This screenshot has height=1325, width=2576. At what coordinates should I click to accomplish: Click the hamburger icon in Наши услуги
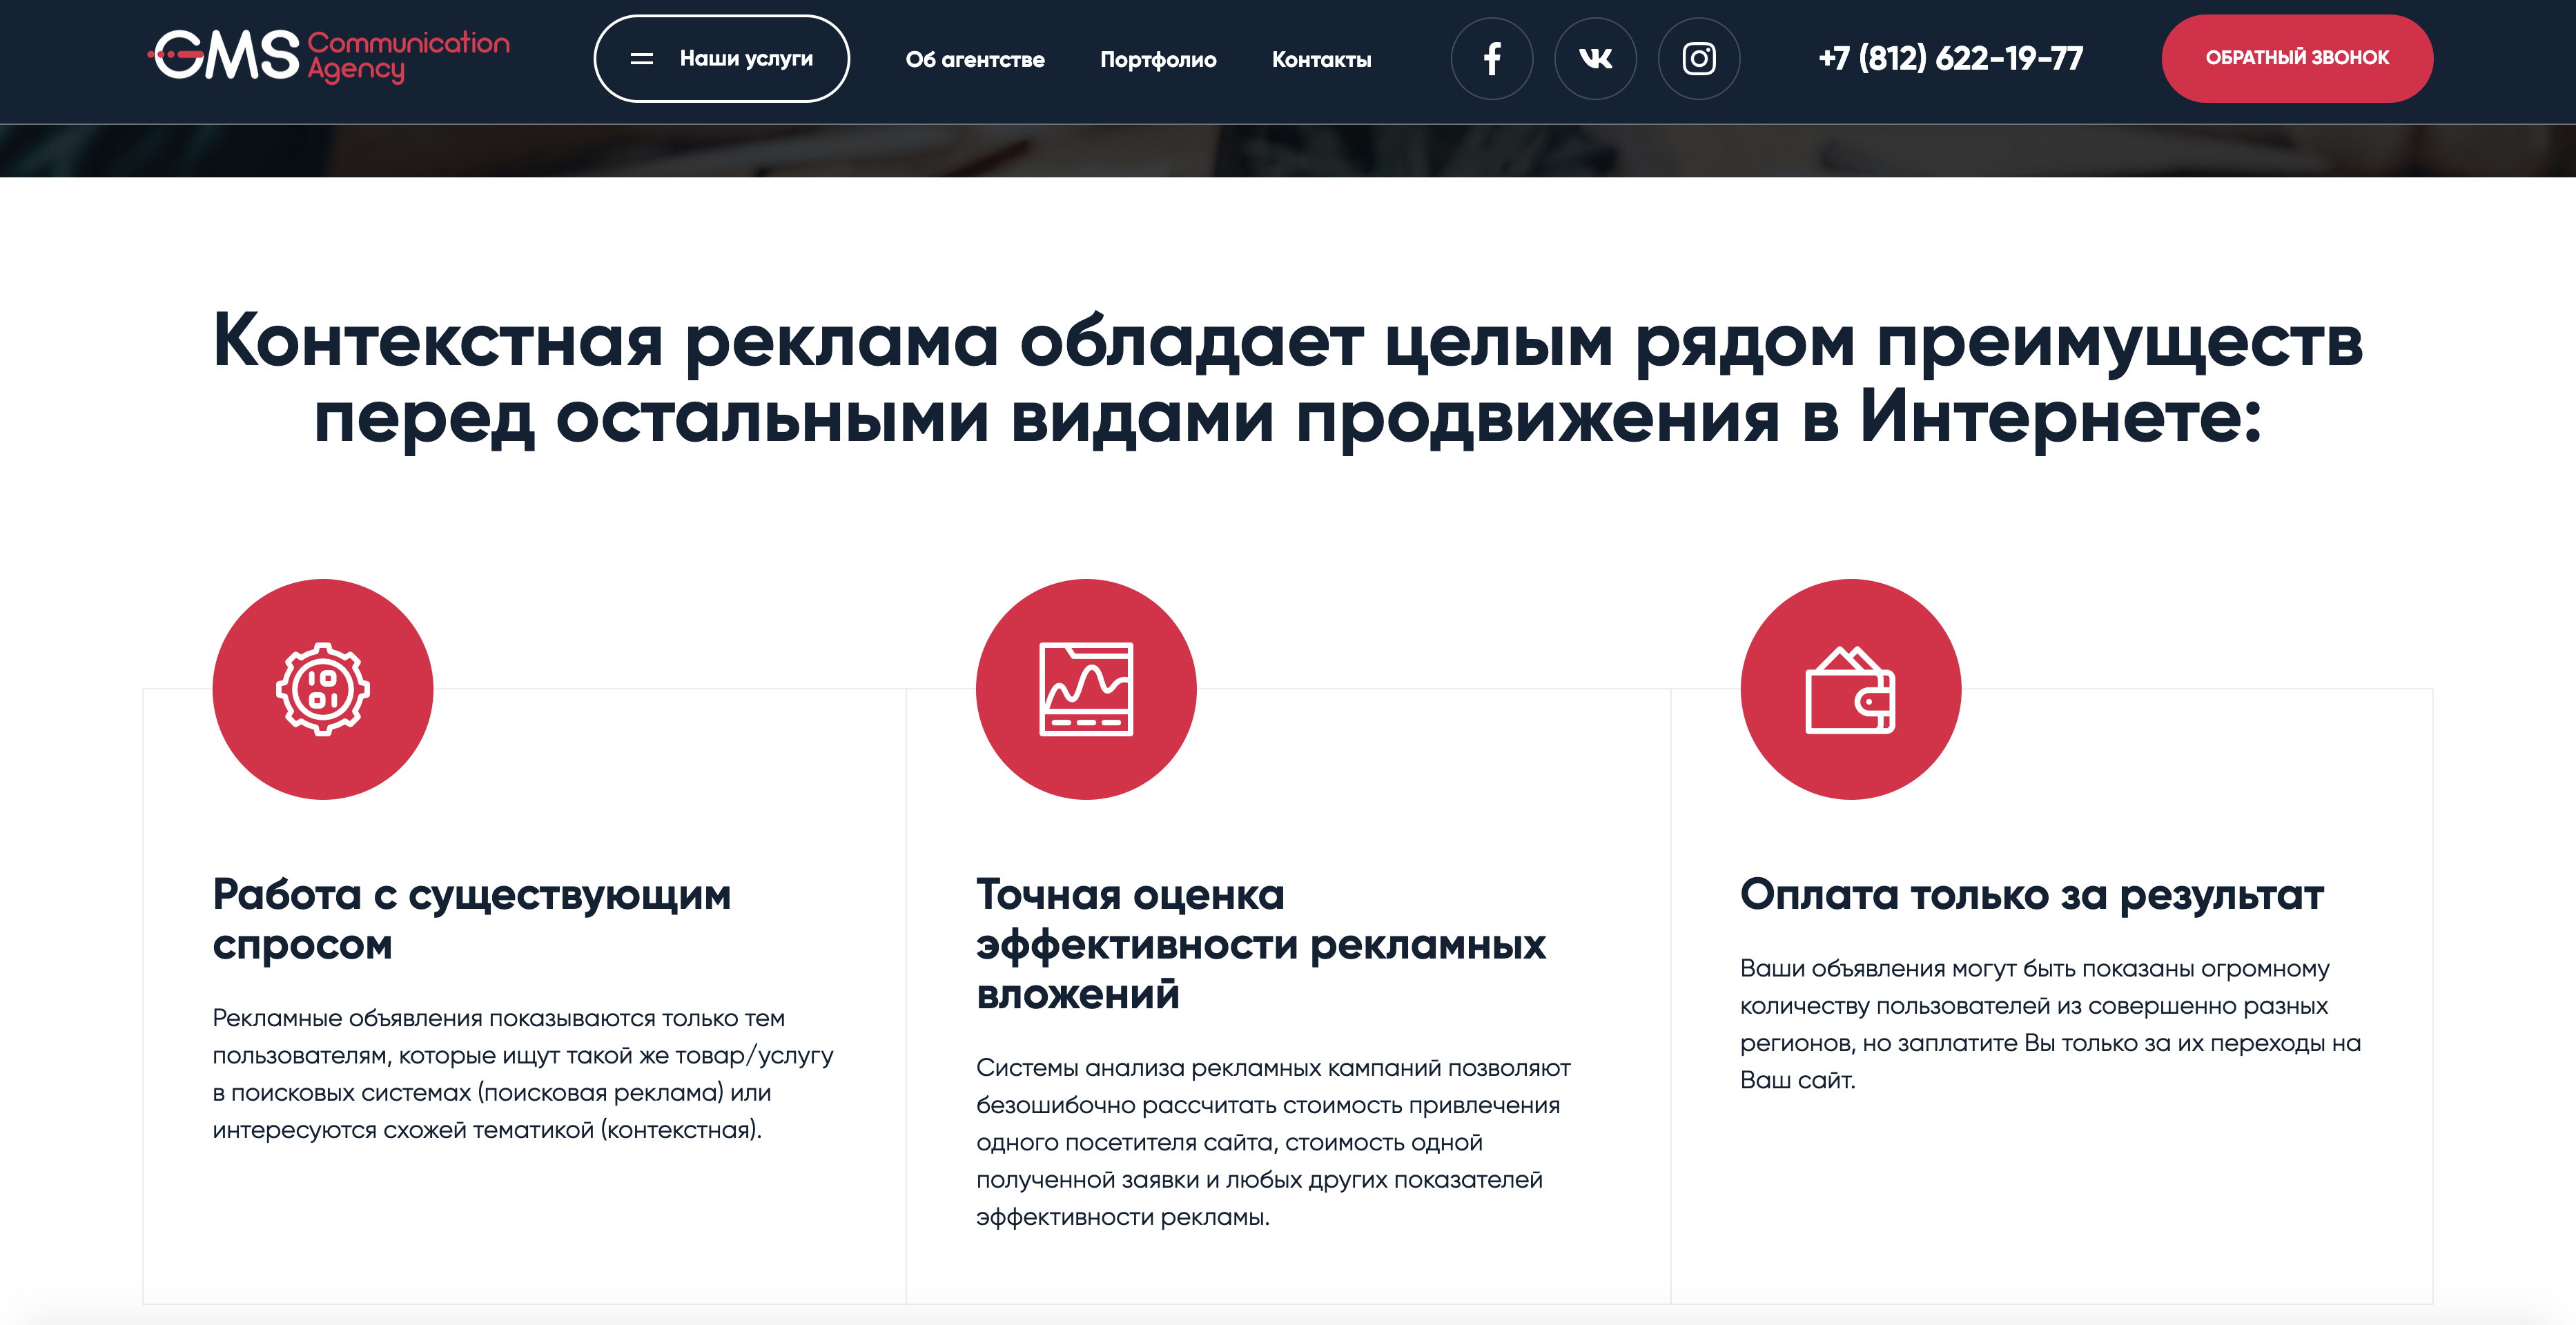coord(642,59)
